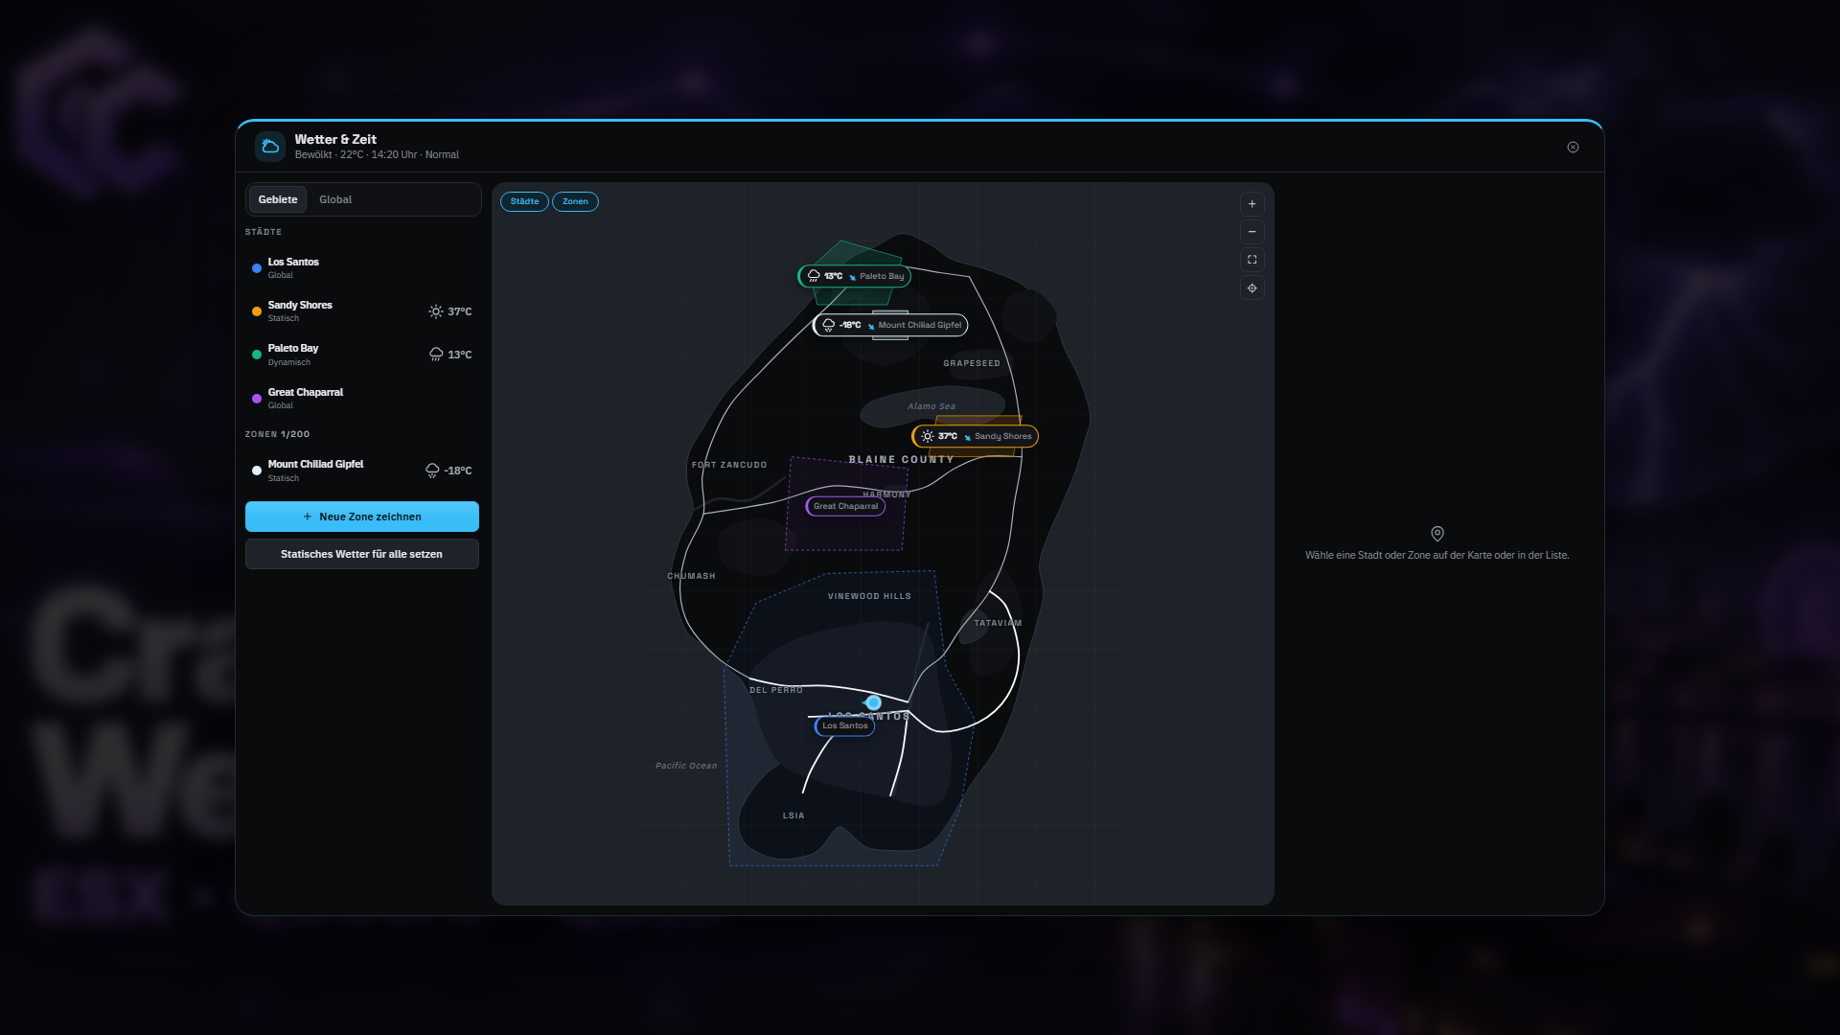
Task: Click the orange dot beside Sandy Shores
Action: [x=257, y=311]
